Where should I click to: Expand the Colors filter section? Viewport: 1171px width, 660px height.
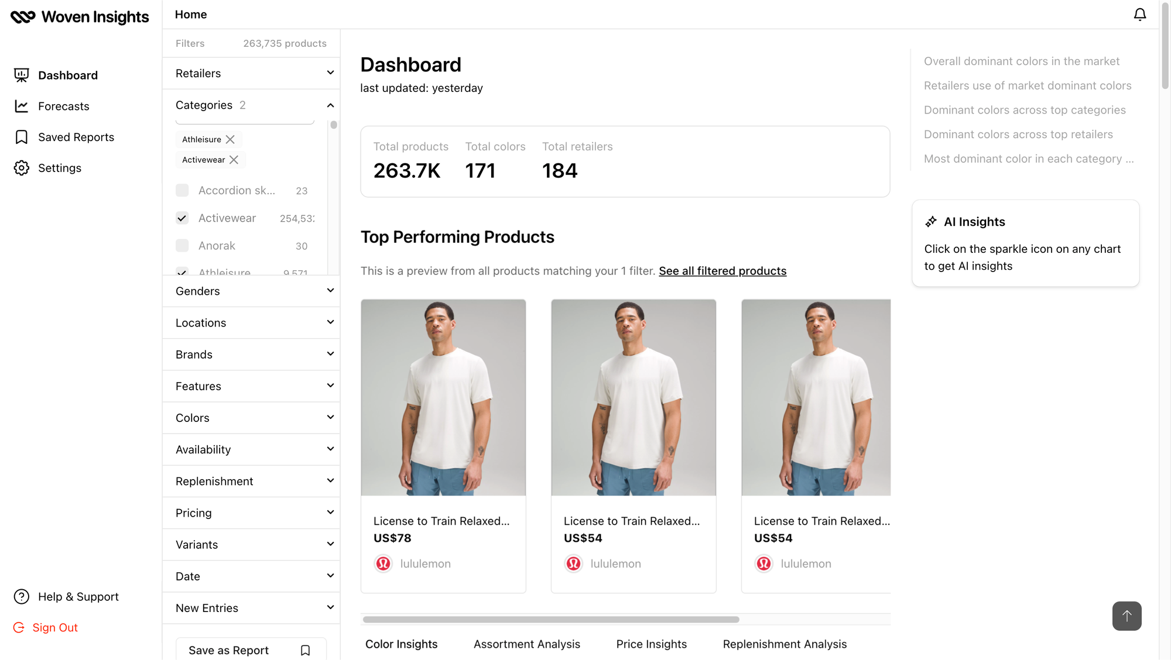[x=251, y=417]
